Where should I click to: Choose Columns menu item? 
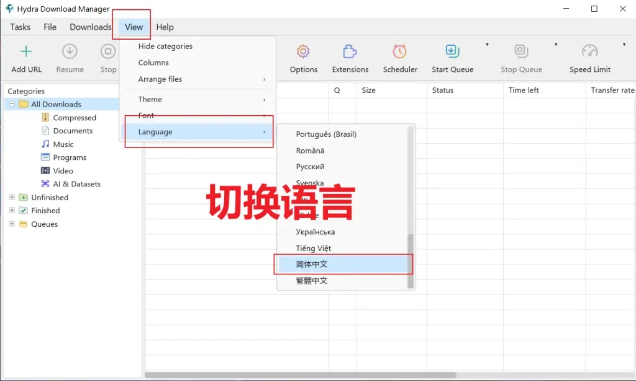pyautogui.click(x=198, y=63)
